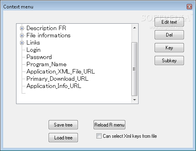This screenshot has height=151, width=196.
Task: Close the Context menu window
Action: tap(189, 6)
